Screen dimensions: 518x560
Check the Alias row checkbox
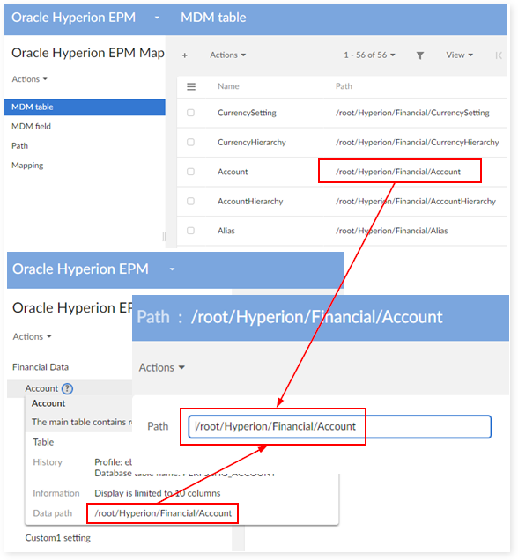click(191, 231)
